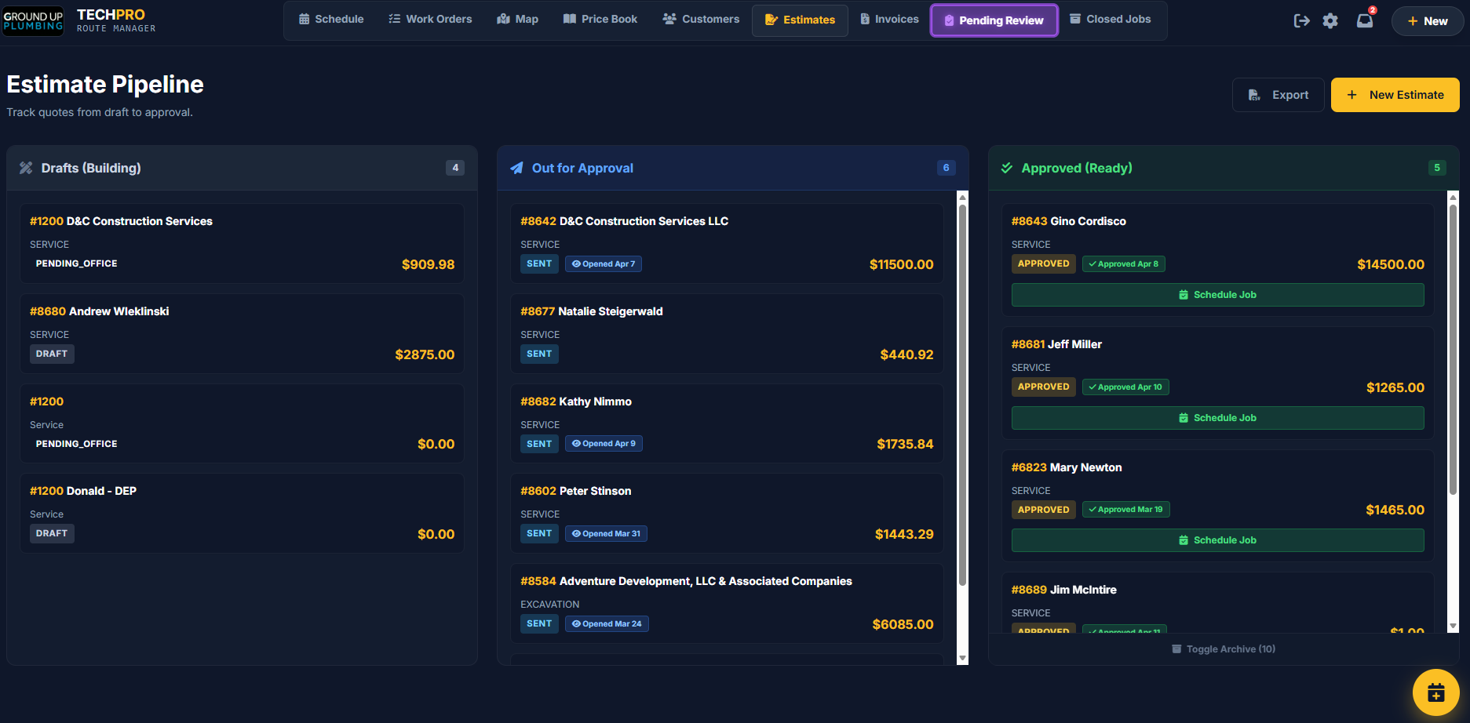1470x723 pixels.
Task: Open the Price Book tab
Action: [600, 20]
